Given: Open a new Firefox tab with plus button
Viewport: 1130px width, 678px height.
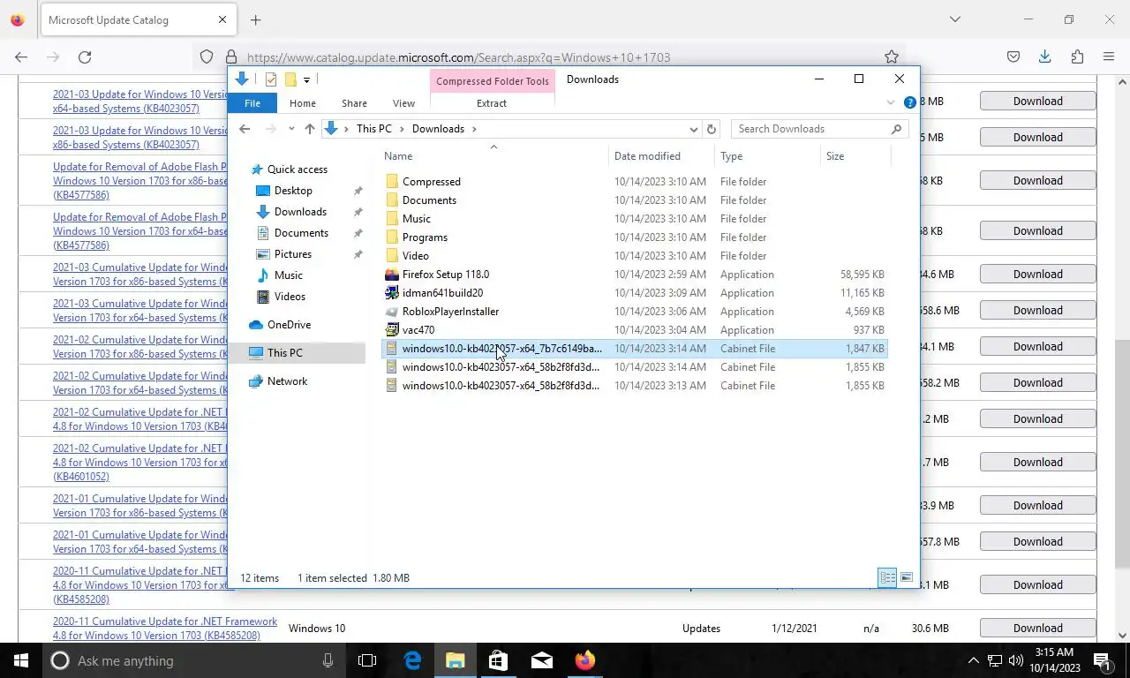Looking at the screenshot, I should (x=255, y=19).
